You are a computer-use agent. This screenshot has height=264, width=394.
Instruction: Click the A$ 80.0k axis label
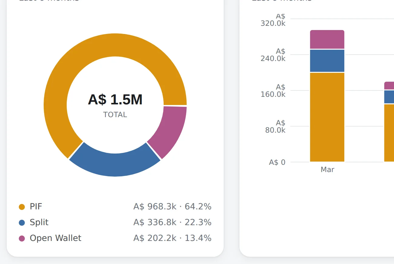coord(275,127)
